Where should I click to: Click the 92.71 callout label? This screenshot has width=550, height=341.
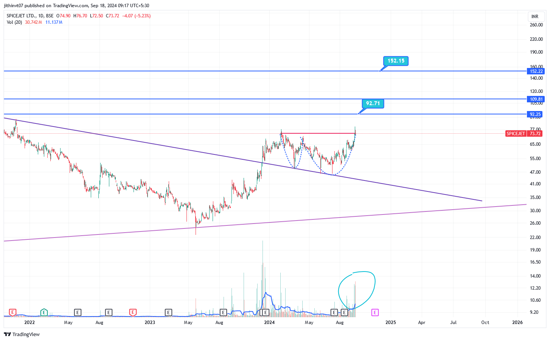point(373,103)
